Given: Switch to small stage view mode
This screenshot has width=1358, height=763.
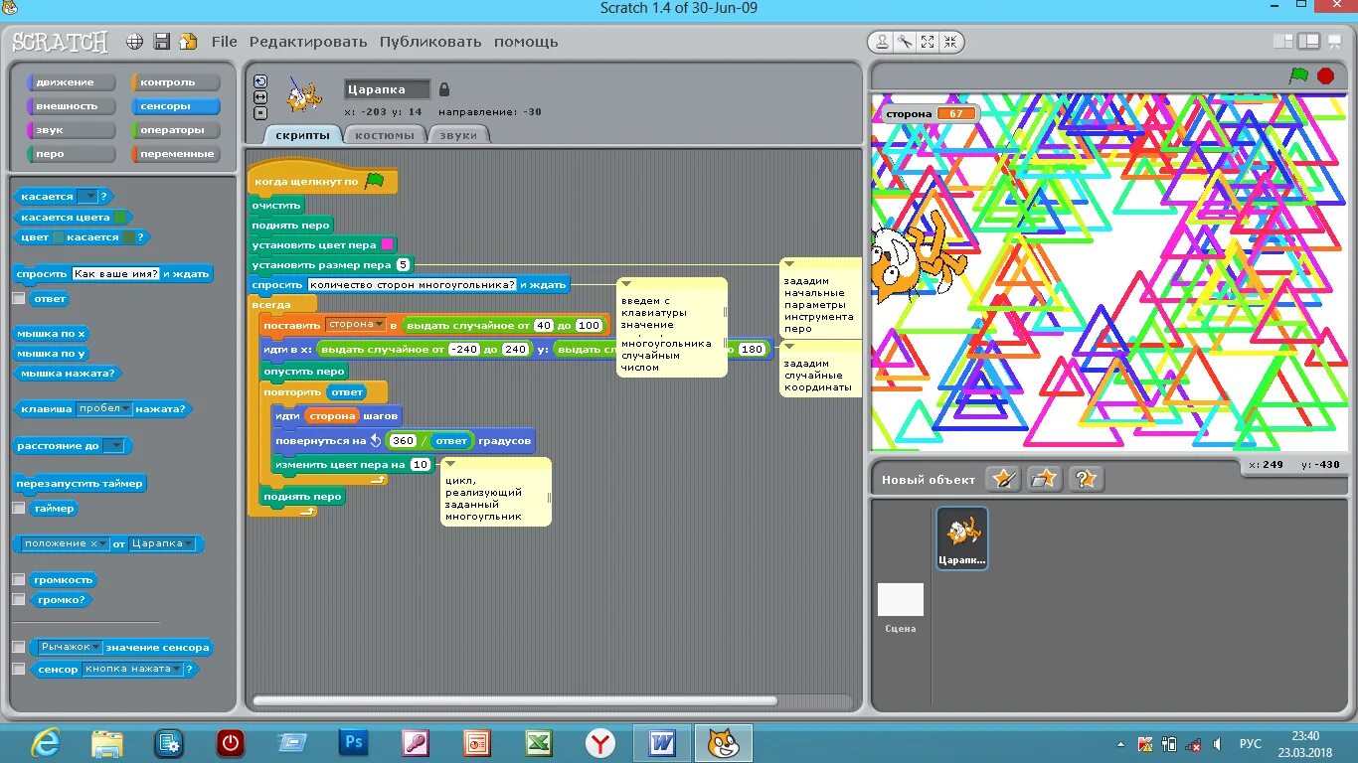Looking at the screenshot, I should 1283,42.
